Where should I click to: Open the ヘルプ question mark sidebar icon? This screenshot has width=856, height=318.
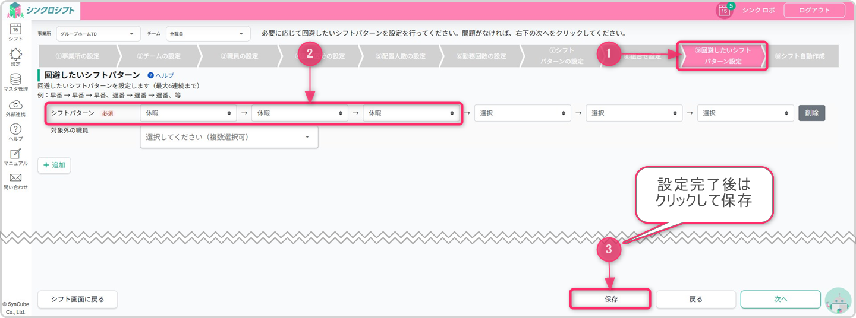point(15,130)
